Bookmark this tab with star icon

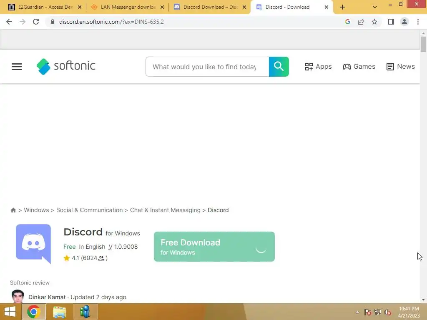(x=374, y=22)
